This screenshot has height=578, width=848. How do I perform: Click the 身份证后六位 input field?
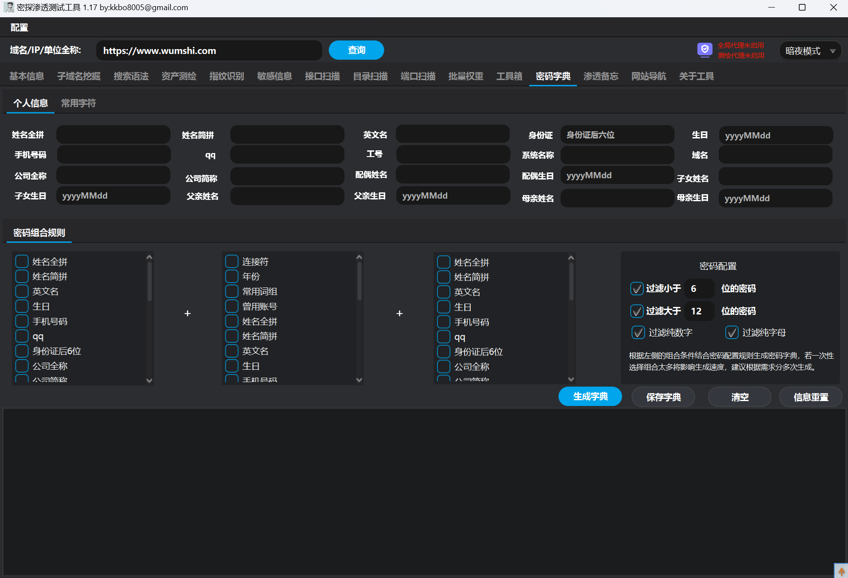tap(617, 135)
